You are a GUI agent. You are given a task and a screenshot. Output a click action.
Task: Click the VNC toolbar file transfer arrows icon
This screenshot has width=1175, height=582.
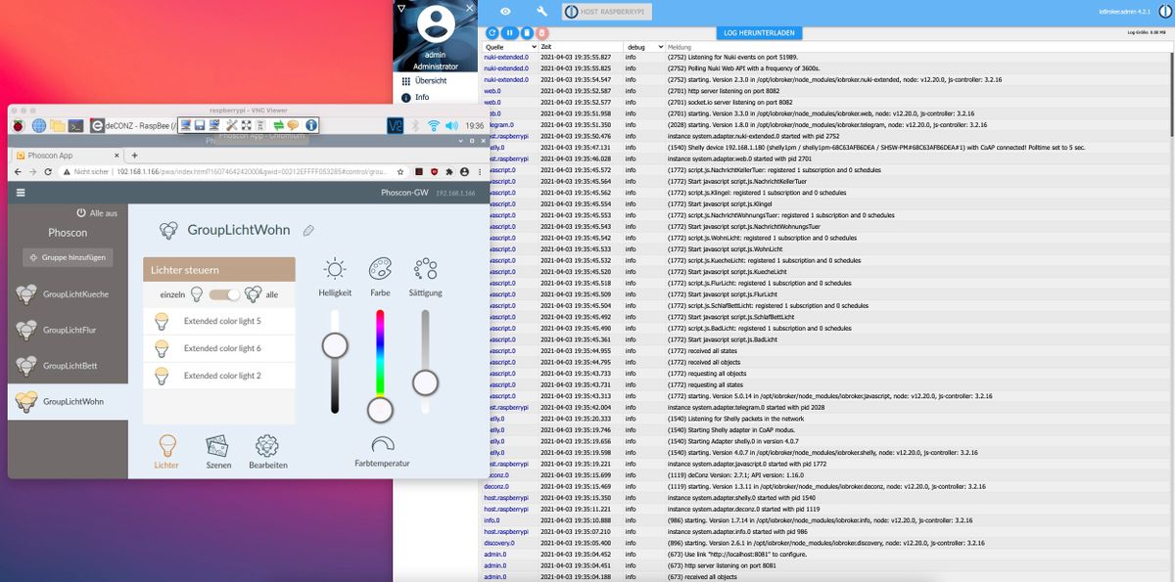278,125
